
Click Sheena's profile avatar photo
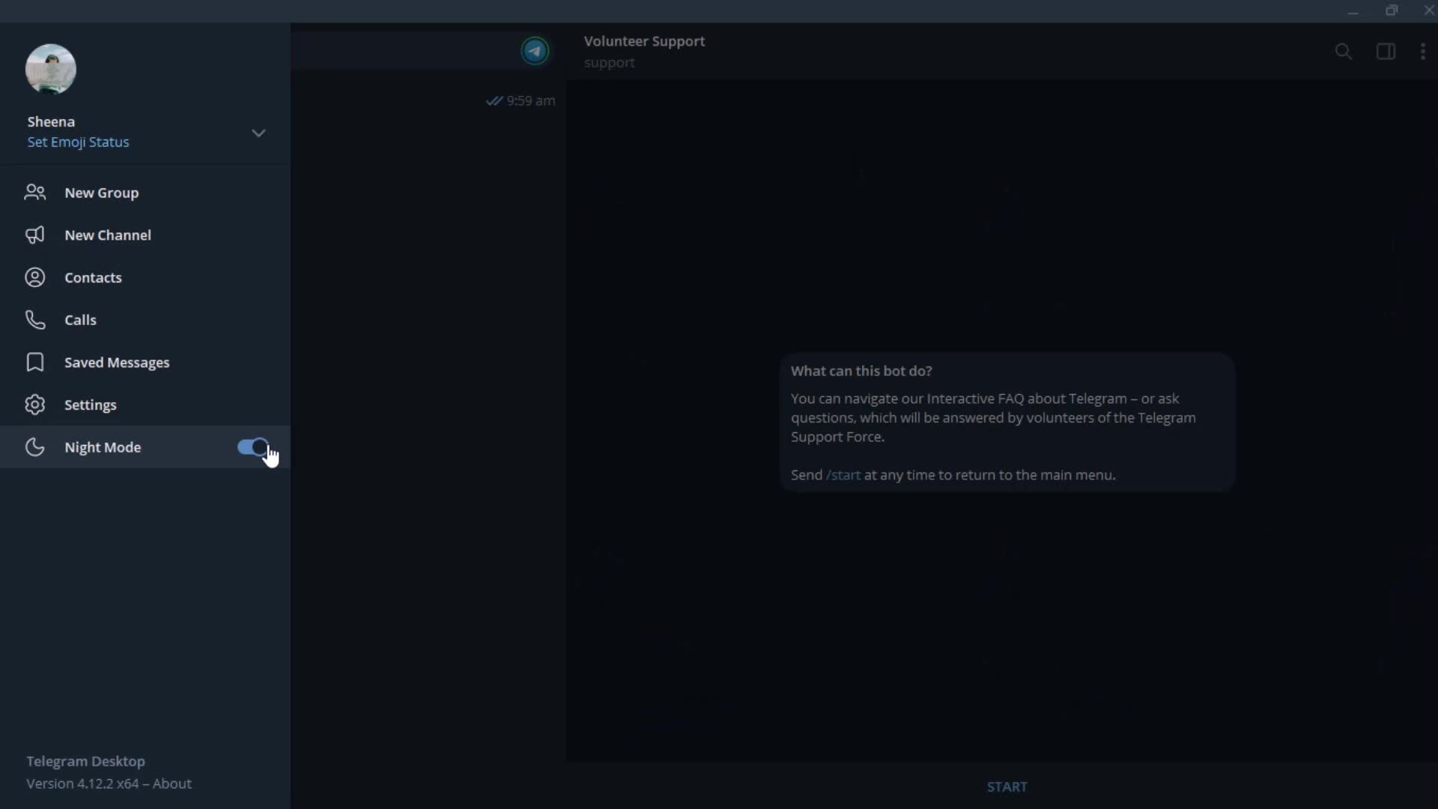click(x=50, y=69)
